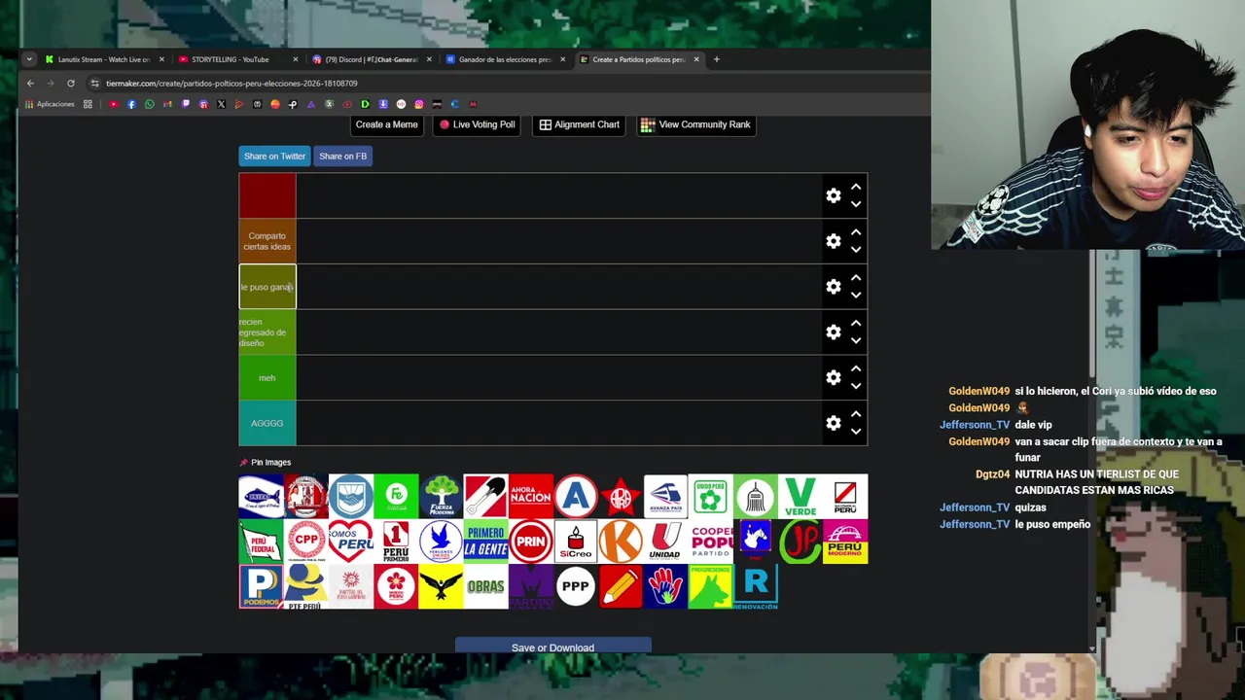Open settings gear for 'le puso ganas' tier
Viewport: 1245px width, 700px height.
point(834,287)
